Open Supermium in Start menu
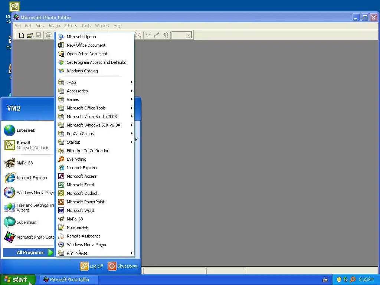 click(28, 222)
